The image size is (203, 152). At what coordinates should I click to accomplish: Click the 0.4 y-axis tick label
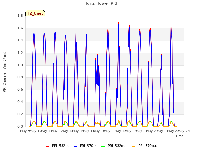[x=20, y=102]
